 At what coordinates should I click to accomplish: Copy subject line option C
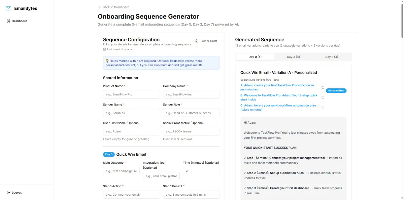coord(323,108)
